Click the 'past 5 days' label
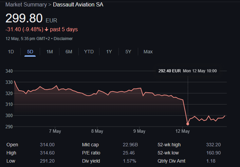The height and width of the screenshot is (167, 240). point(64,30)
